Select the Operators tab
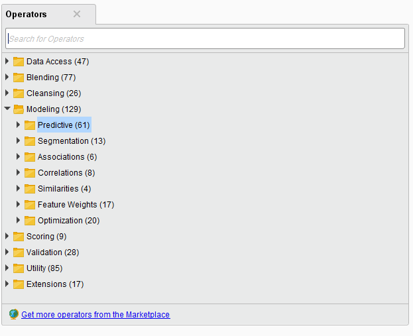The image size is (413, 336). (26, 14)
